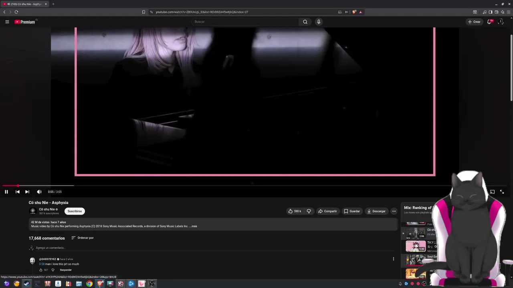Open the Brave Rewards triangle icon

(360, 12)
